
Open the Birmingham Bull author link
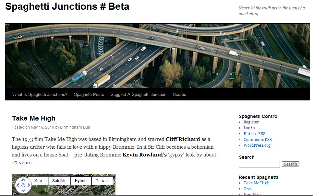coord(75,127)
